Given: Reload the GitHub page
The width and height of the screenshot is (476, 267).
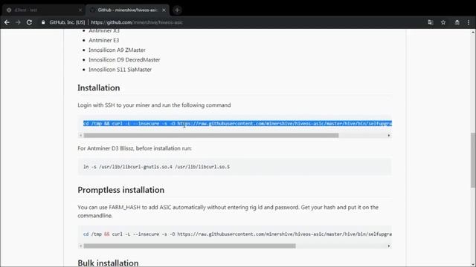Looking at the screenshot, I should pyautogui.click(x=29, y=22).
